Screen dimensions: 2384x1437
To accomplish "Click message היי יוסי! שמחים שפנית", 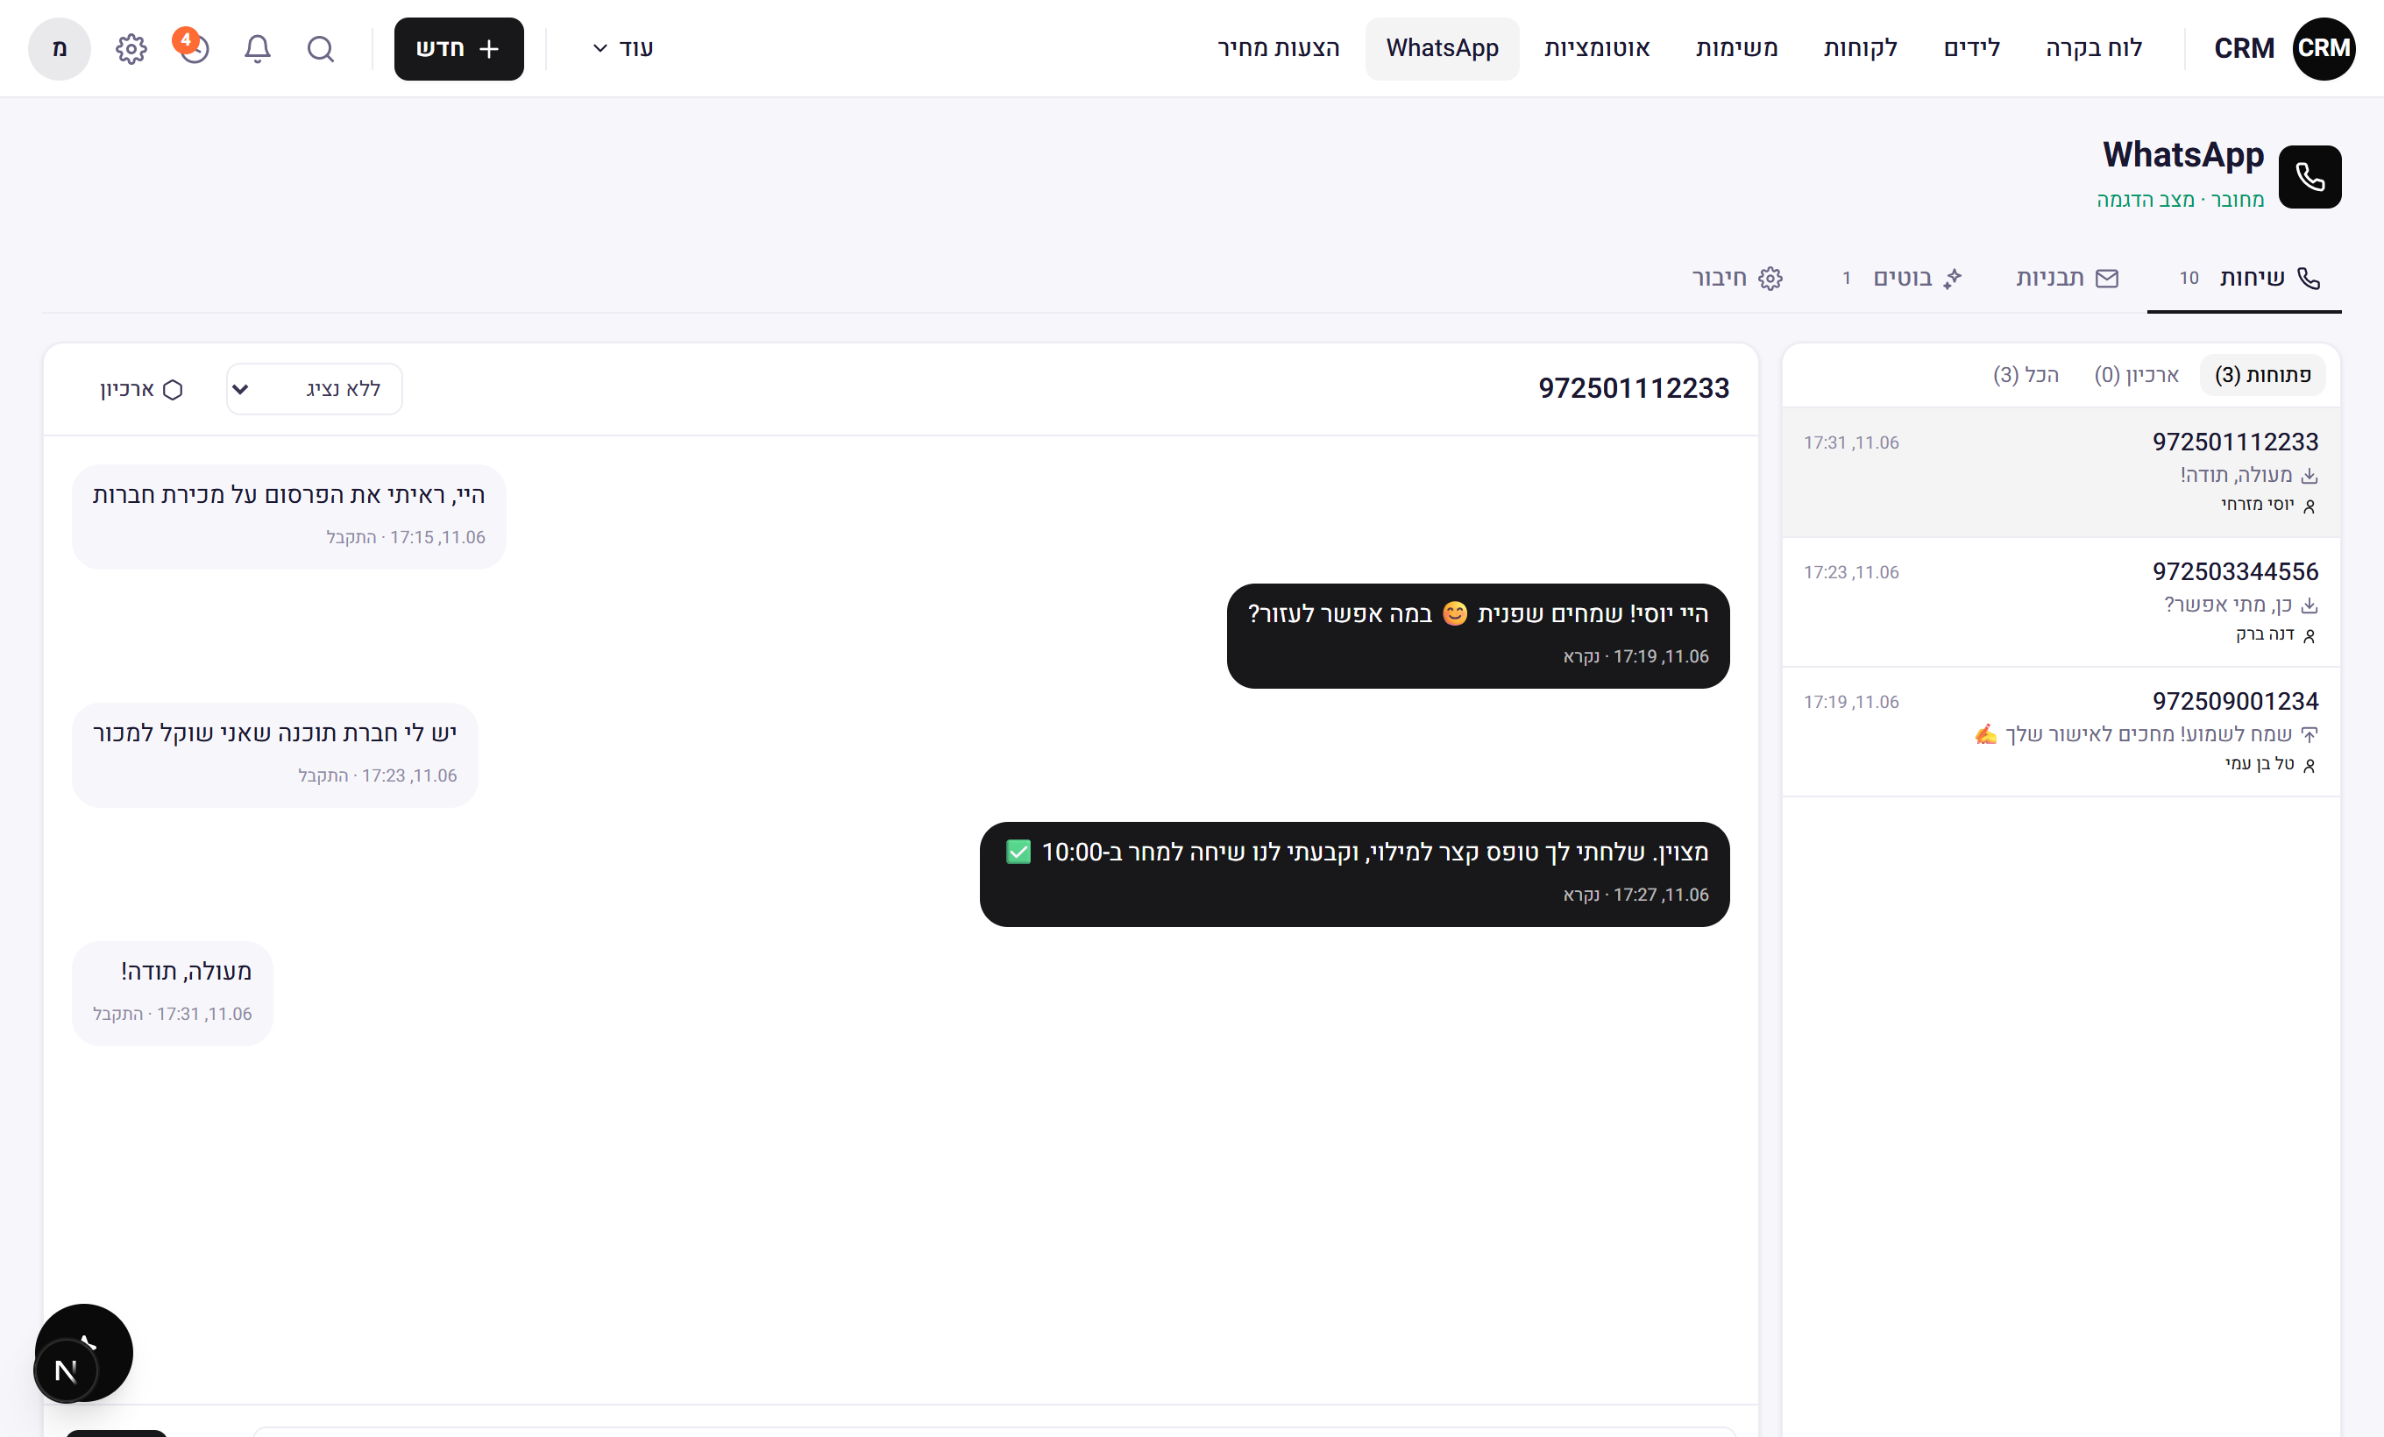I will (1478, 635).
